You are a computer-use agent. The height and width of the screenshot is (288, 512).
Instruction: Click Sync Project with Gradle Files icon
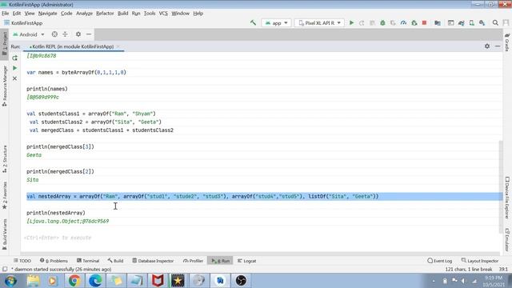[x=462, y=23]
